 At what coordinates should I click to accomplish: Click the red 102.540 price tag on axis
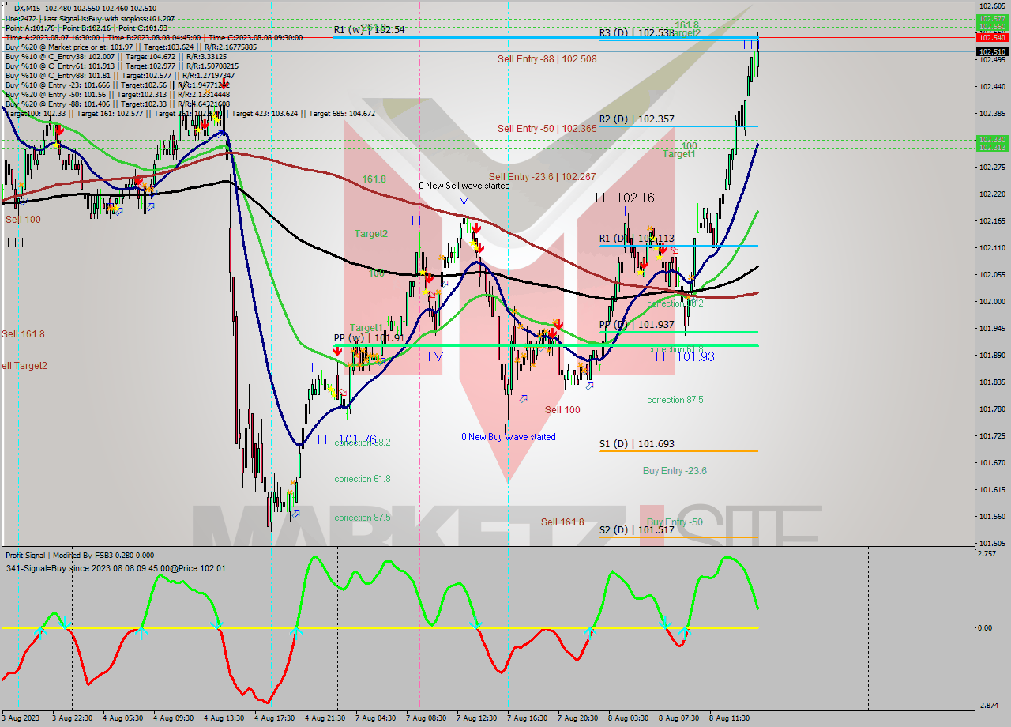[992, 37]
